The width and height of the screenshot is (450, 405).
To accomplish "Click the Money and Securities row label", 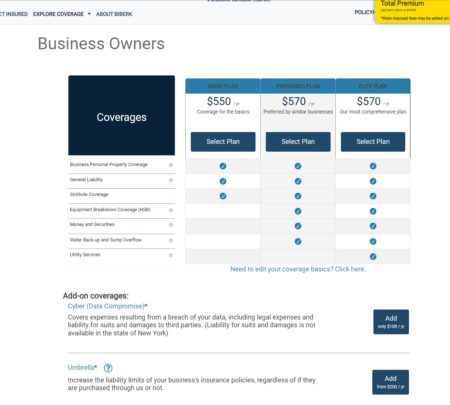I will tap(92, 225).
